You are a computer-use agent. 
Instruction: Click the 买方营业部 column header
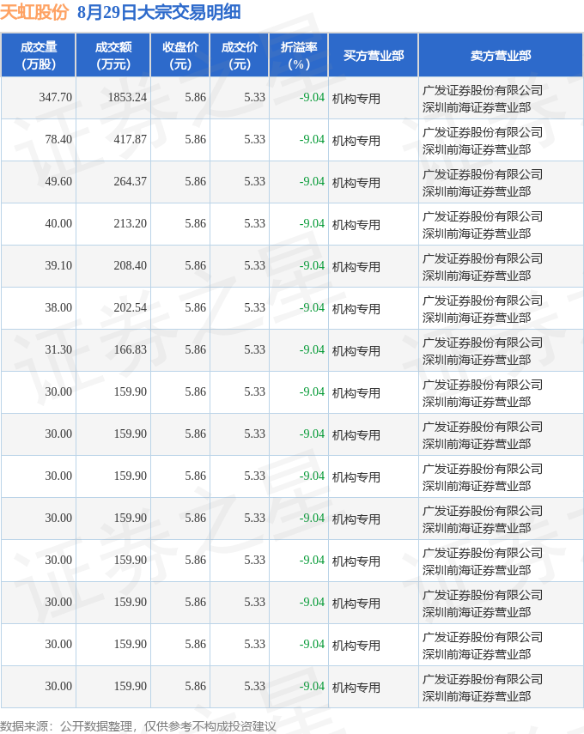tap(374, 55)
